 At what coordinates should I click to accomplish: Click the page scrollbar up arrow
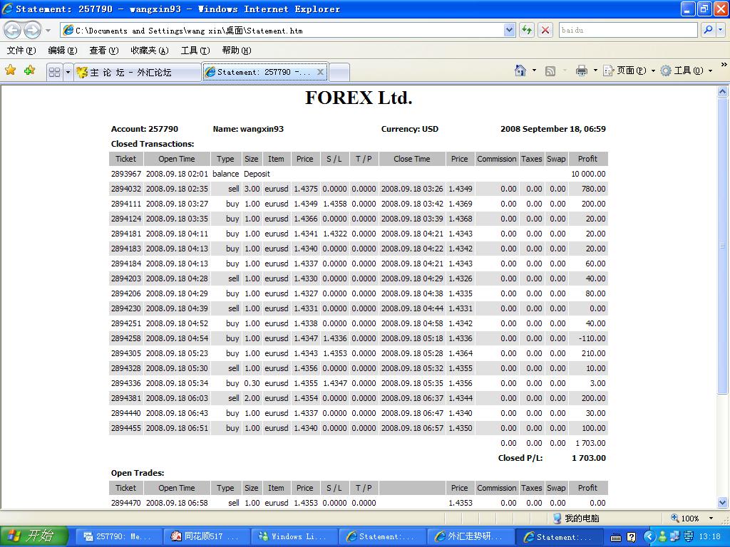tap(723, 92)
